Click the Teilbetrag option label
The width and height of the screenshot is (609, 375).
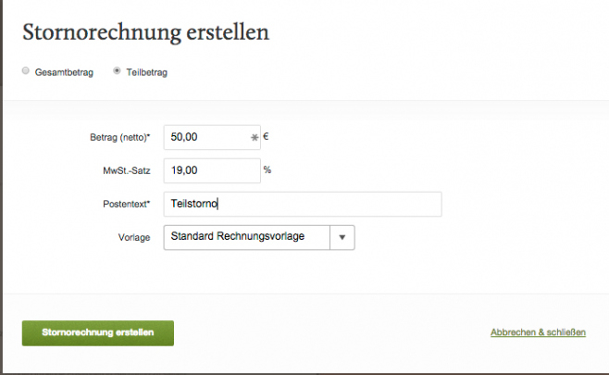pyautogui.click(x=146, y=72)
